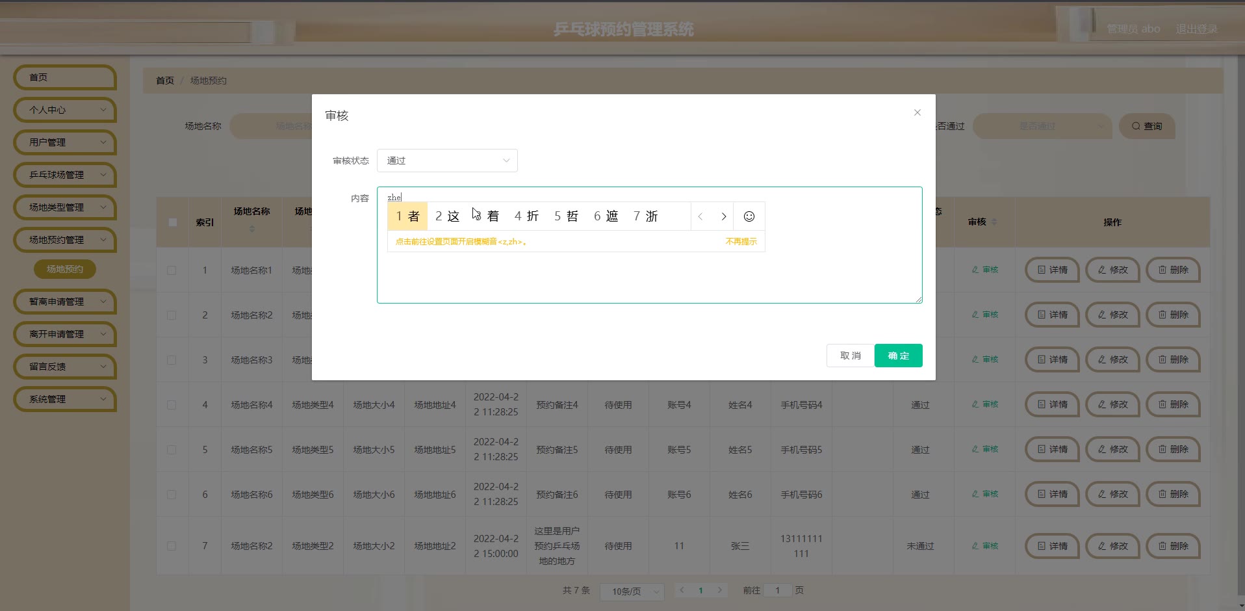Click 首页 in the breadcrumb
This screenshot has height=611, width=1245.
pyautogui.click(x=165, y=81)
